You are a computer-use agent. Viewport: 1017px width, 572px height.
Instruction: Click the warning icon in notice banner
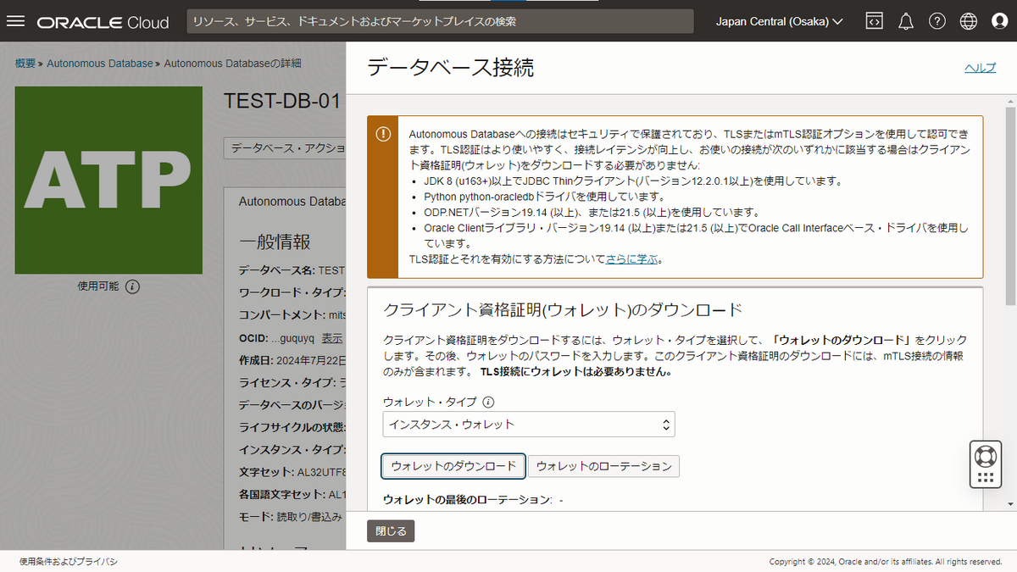click(x=383, y=134)
